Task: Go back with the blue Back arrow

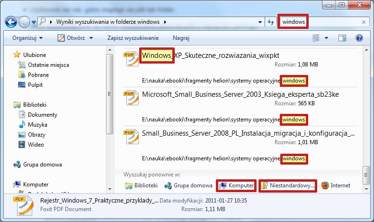Action: 11,22
